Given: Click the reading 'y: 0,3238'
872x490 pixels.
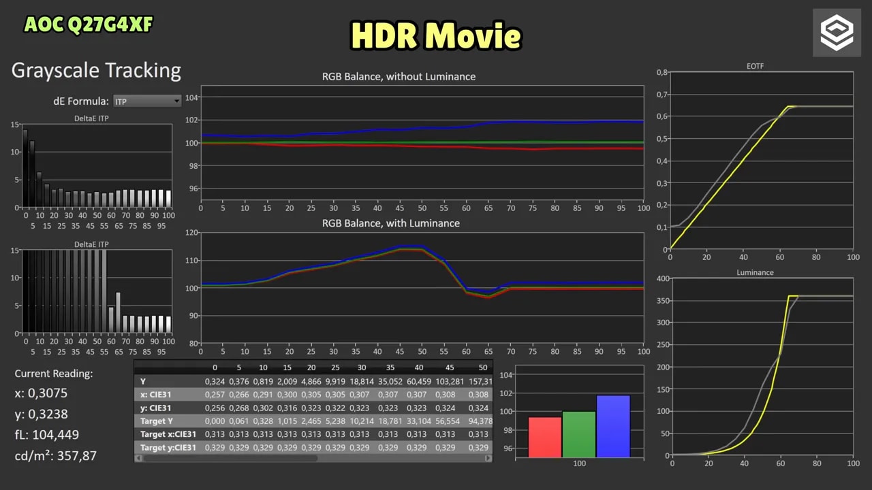Looking at the screenshot, I should pyautogui.click(x=41, y=414).
